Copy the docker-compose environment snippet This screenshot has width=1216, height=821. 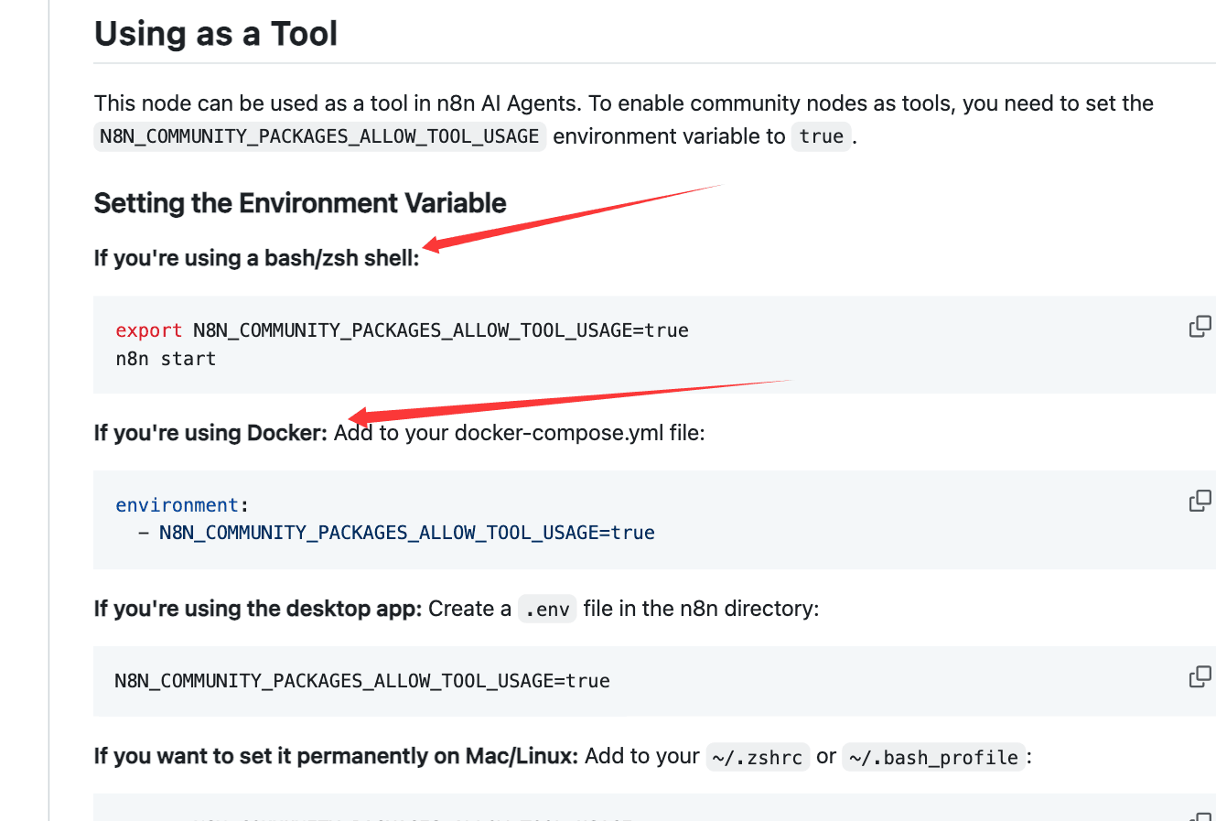tap(1200, 501)
